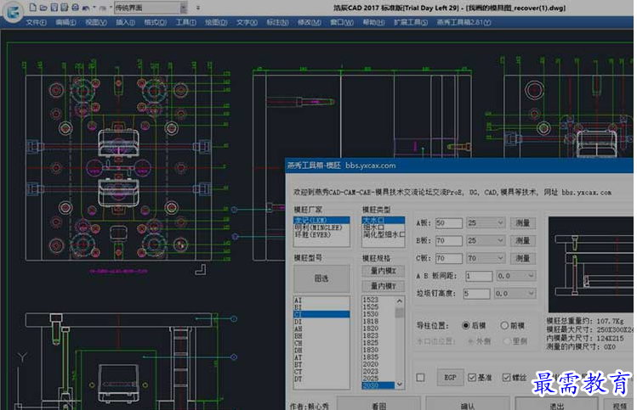Click the Undo arrow icon
The height and width of the screenshot is (410, 637).
pyautogui.click(x=86, y=8)
